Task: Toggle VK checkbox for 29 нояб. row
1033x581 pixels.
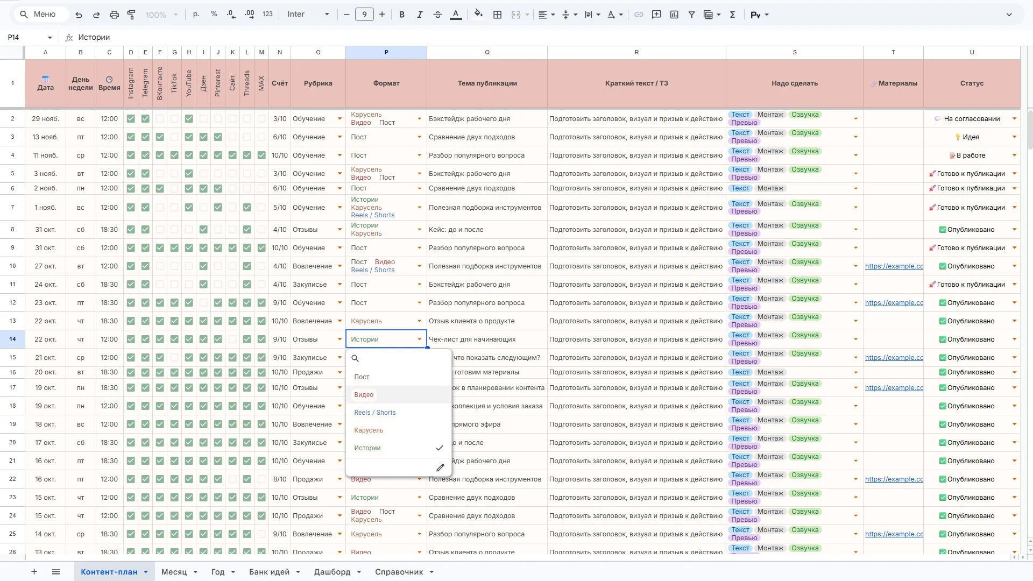Action: tap(160, 119)
